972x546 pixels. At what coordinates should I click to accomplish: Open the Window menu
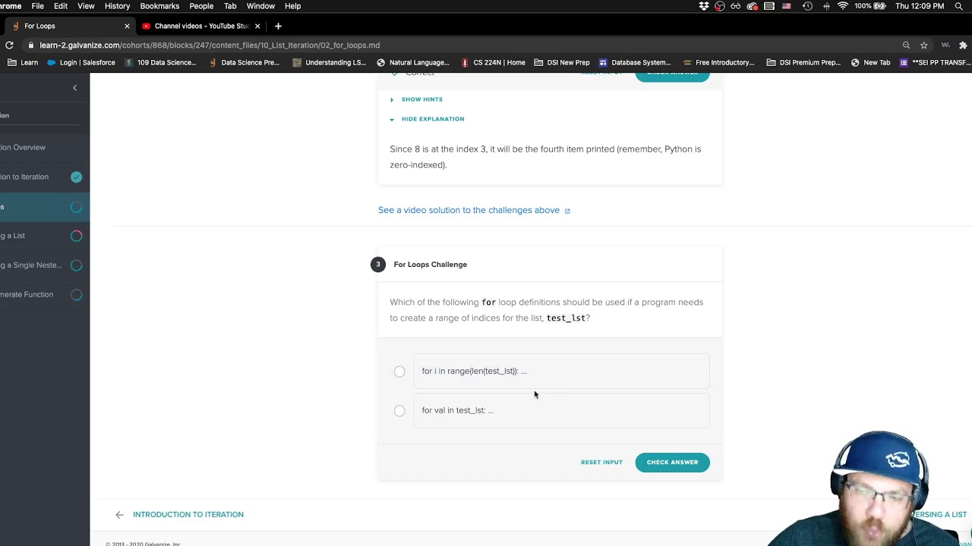pos(260,6)
